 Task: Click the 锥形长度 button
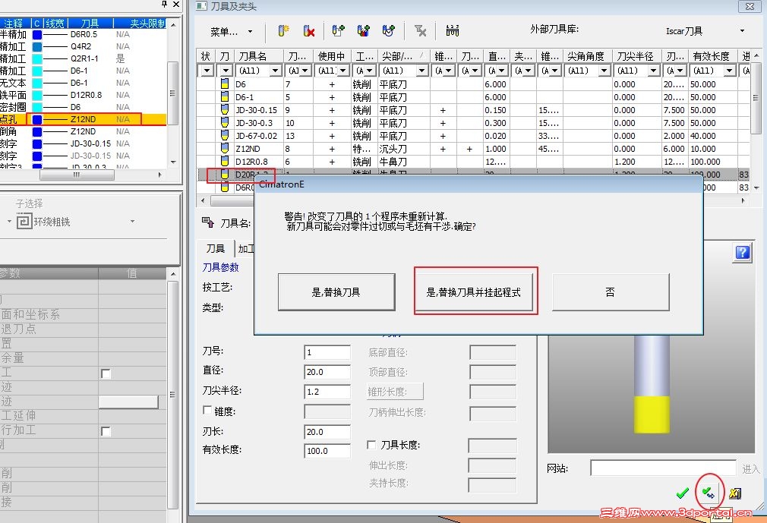point(395,392)
